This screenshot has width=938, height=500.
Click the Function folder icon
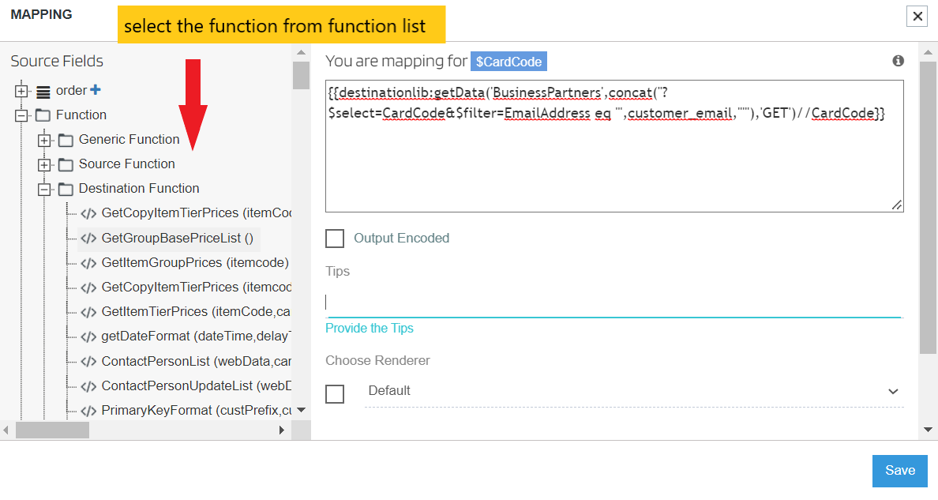pyautogui.click(x=43, y=115)
